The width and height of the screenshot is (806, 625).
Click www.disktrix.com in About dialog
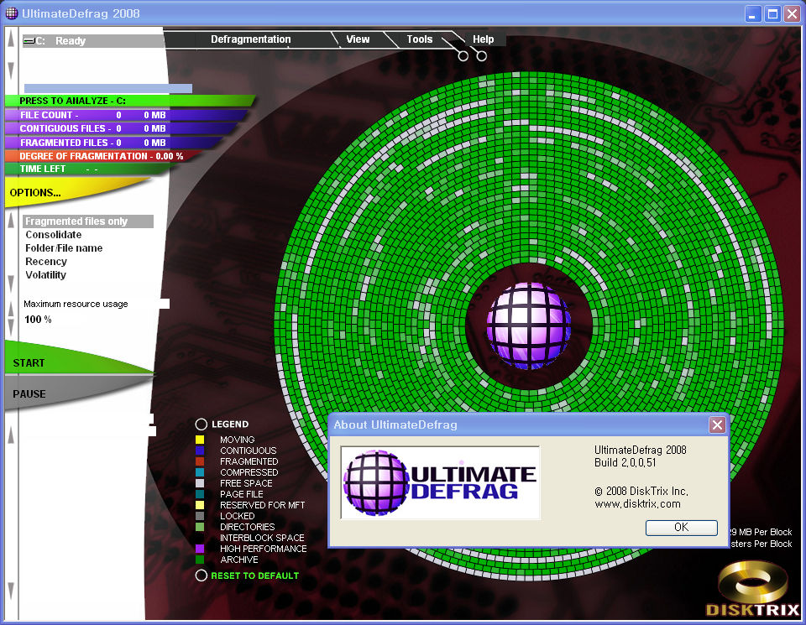[x=637, y=504]
